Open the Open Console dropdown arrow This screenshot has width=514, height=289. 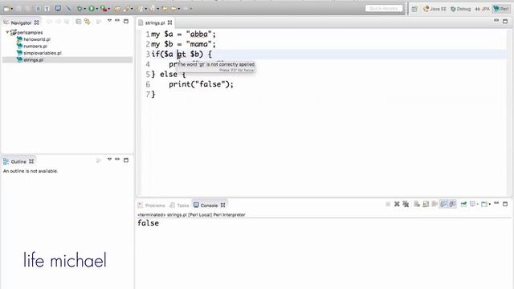tap(489, 204)
